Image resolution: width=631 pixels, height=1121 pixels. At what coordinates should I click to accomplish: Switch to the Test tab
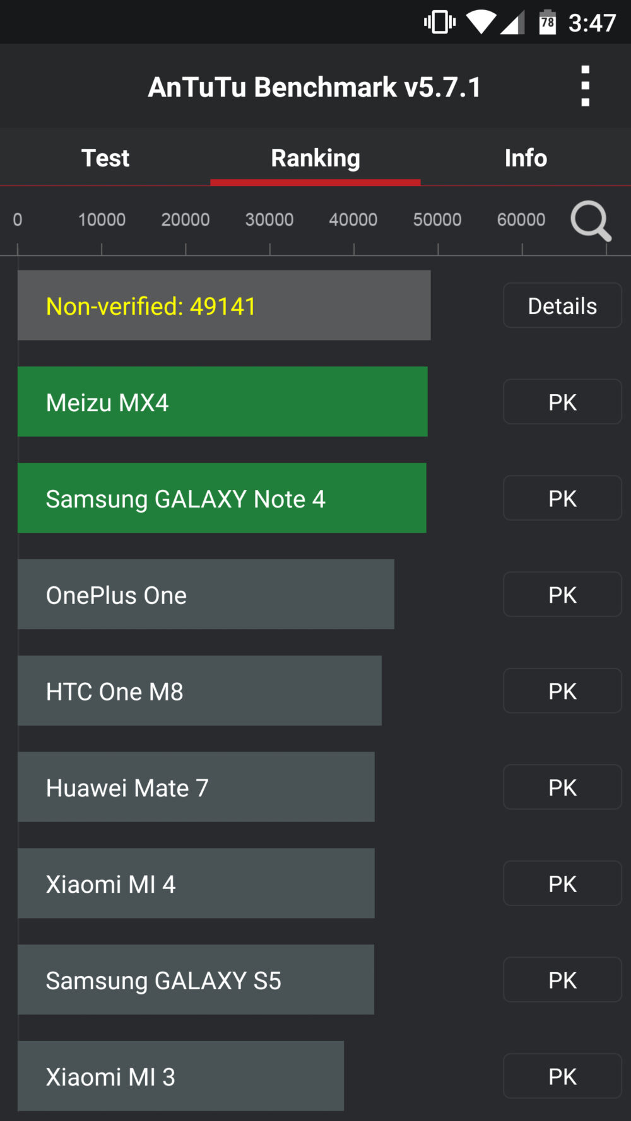[x=105, y=158]
